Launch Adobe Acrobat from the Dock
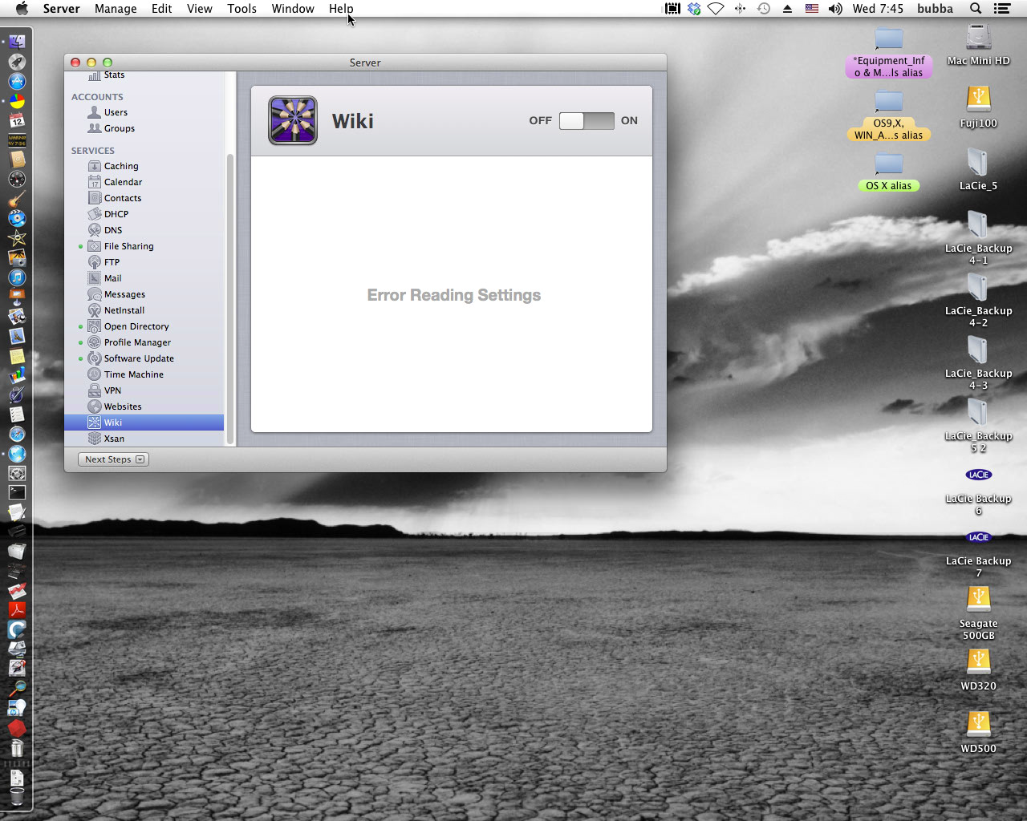 (x=17, y=610)
